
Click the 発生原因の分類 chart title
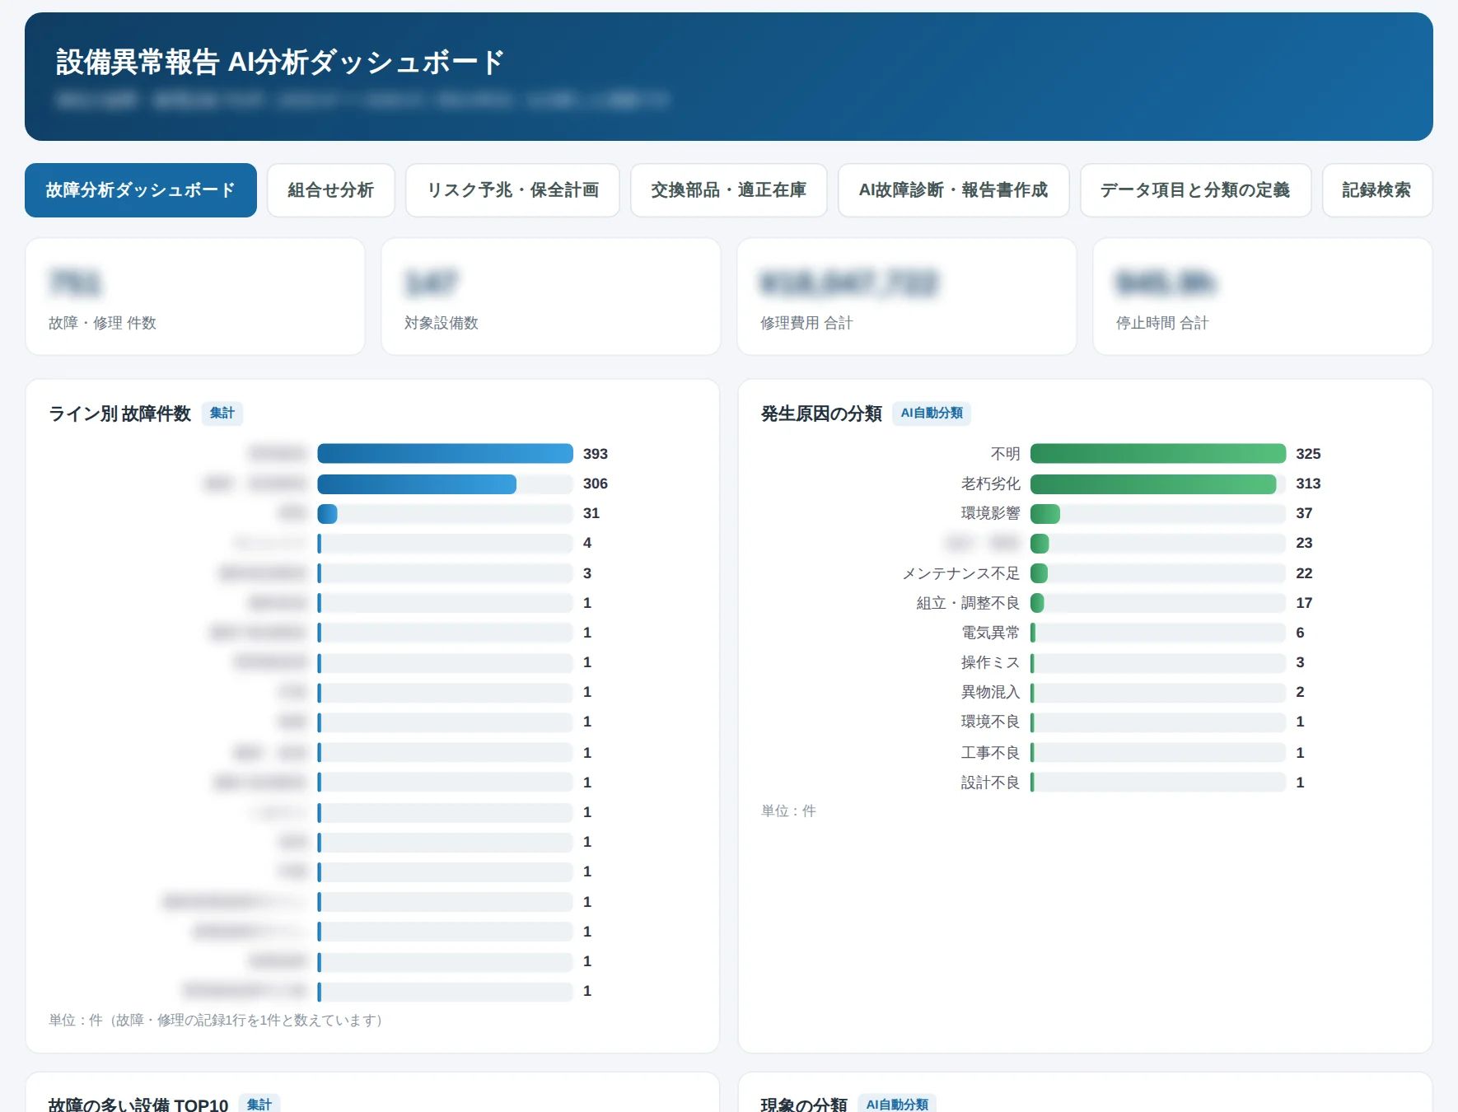pos(821,413)
